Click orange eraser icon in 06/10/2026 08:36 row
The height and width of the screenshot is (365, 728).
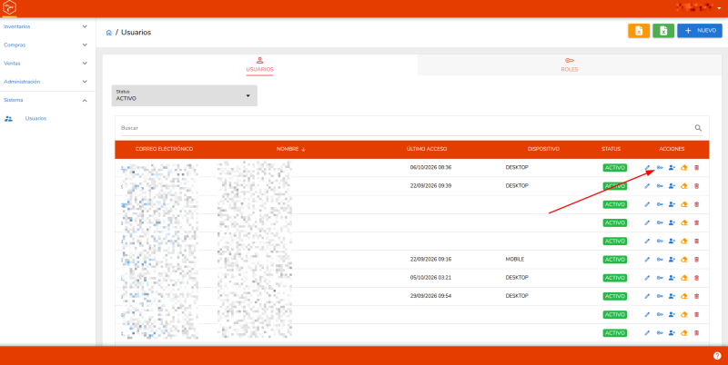pos(684,168)
